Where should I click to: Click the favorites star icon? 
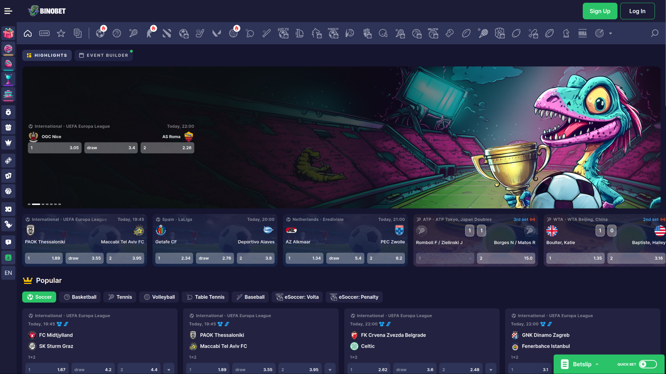(61, 33)
